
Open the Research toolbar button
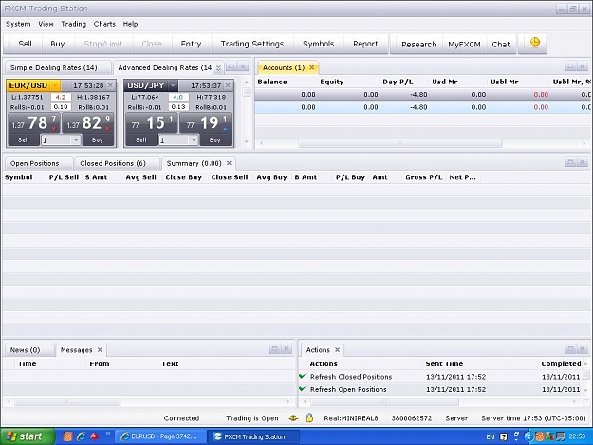[419, 45]
